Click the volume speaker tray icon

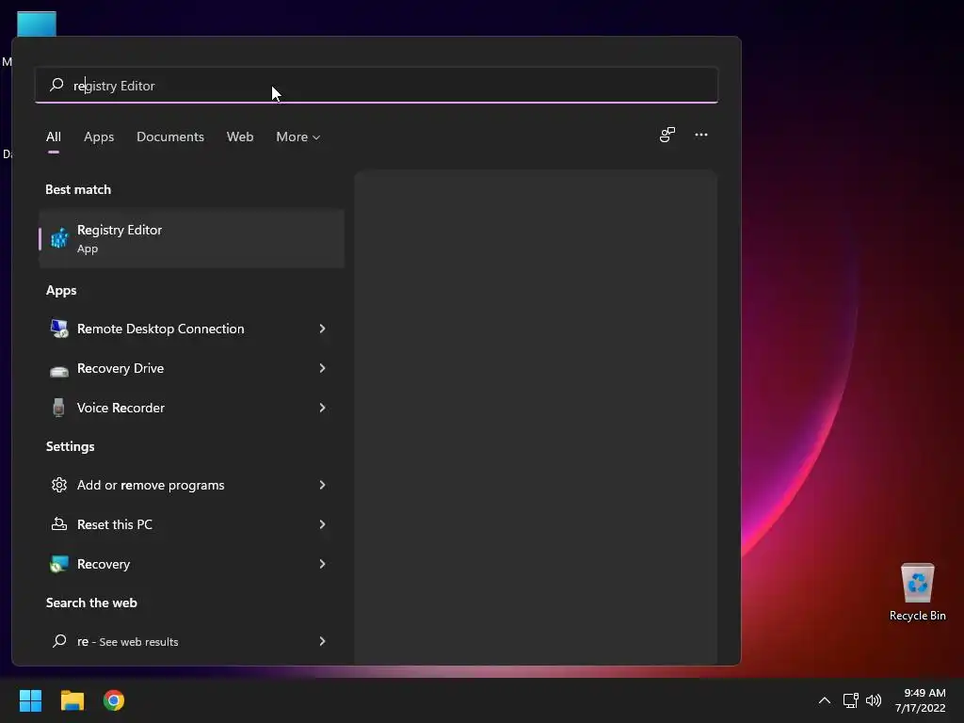point(873,700)
